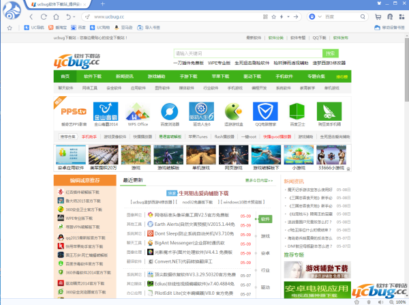The height and width of the screenshot is (305, 409).
Task: Click the vertical page scrollbar
Action: 407,70
